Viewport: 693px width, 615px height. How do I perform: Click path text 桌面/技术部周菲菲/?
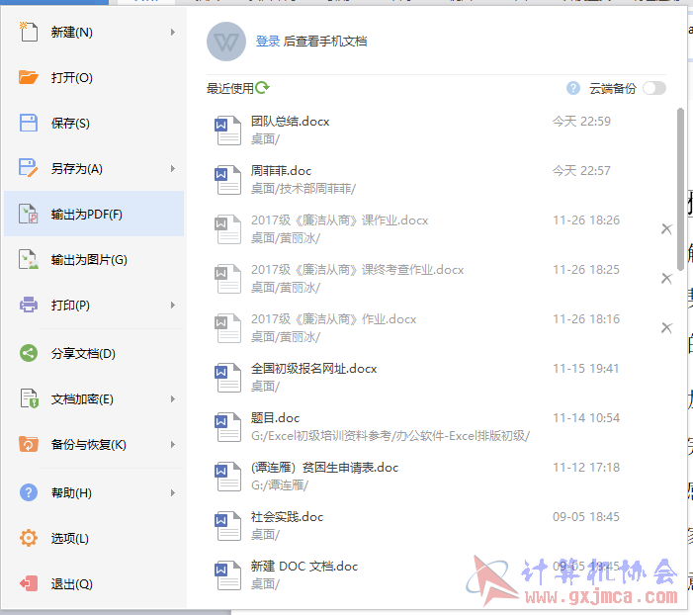(303, 189)
